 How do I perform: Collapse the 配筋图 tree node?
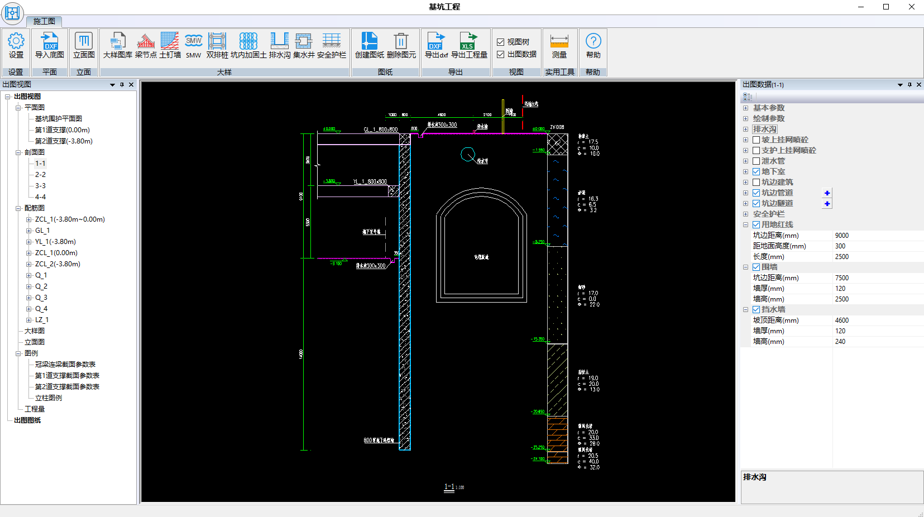18,208
